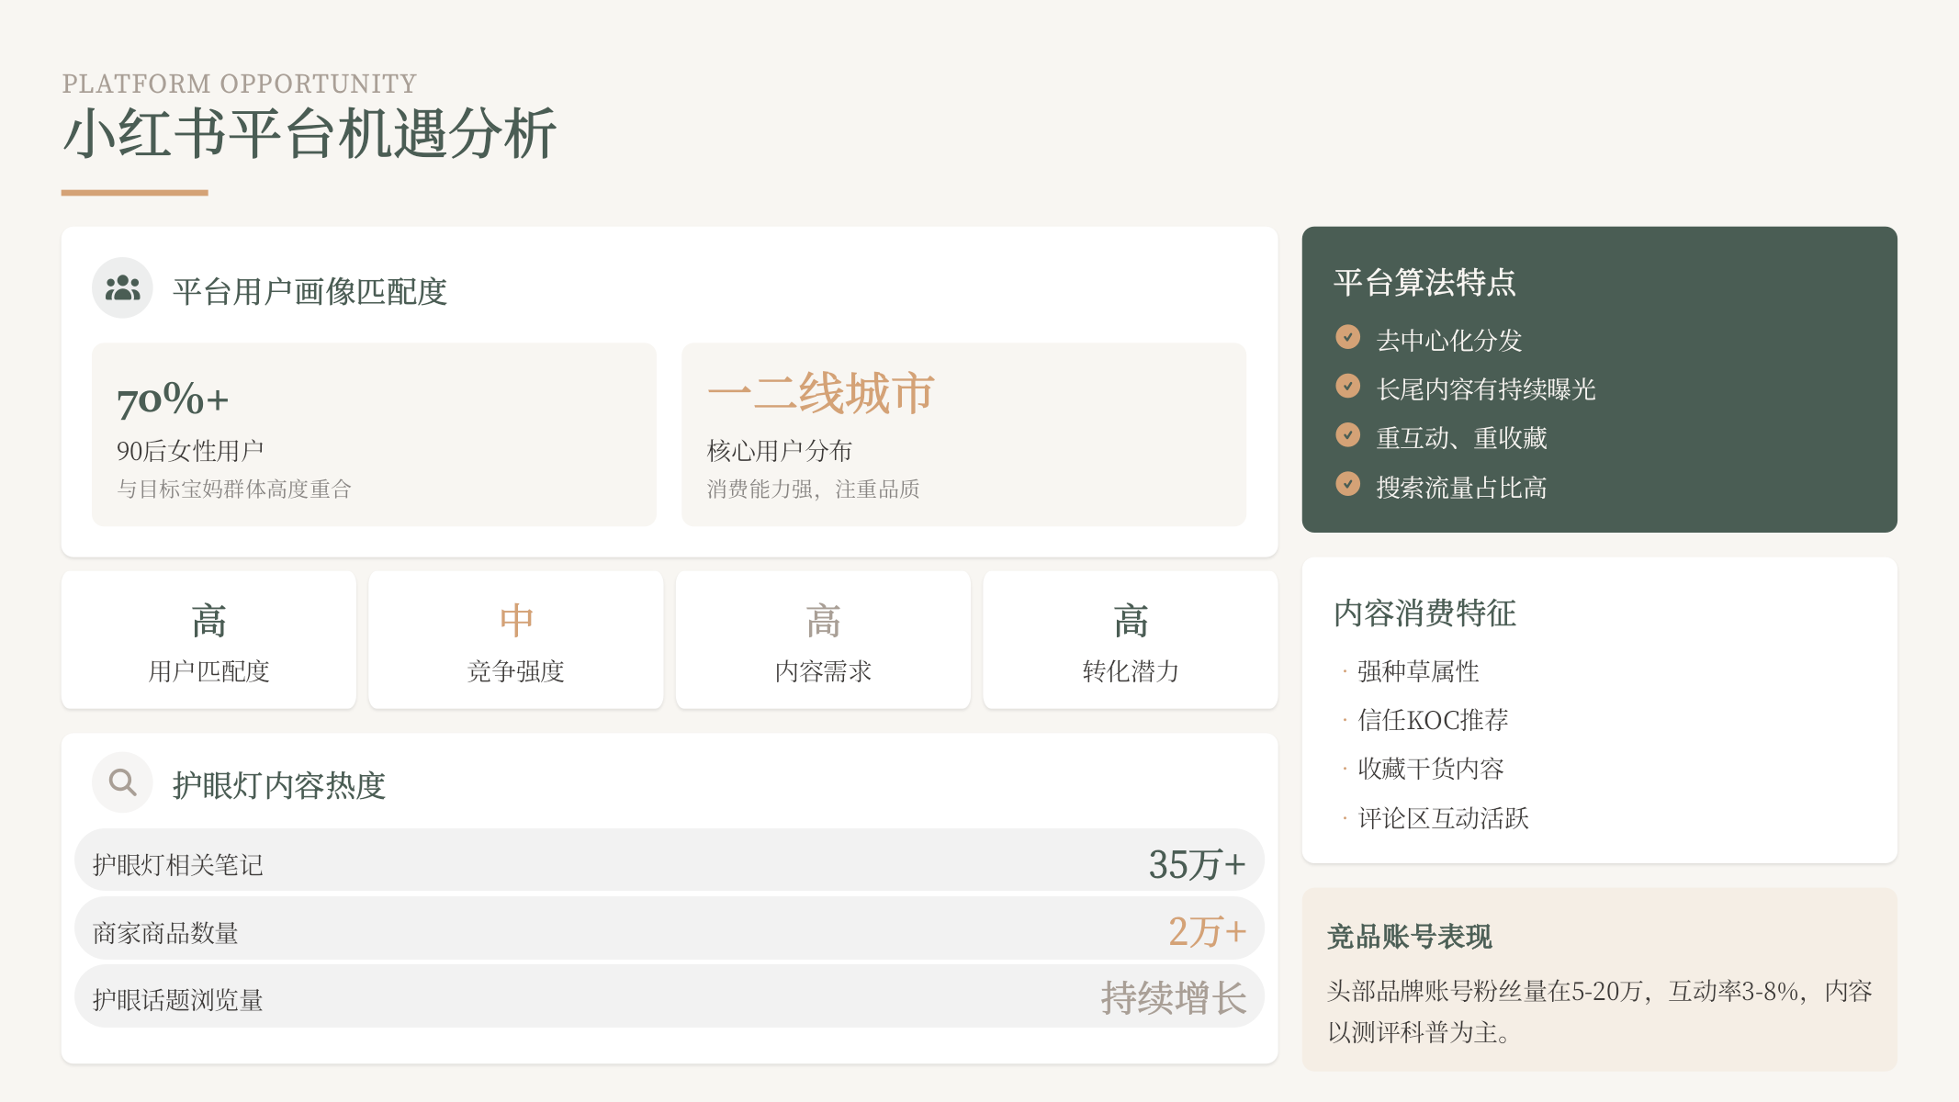1959x1102 pixels.
Task: Click the checkmark icon beside 搜索流量占比高
Action: pyautogui.click(x=1348, y=483)
